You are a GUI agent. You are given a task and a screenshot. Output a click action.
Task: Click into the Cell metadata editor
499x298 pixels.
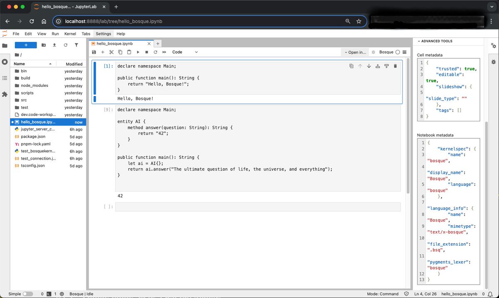click(448, 89)
